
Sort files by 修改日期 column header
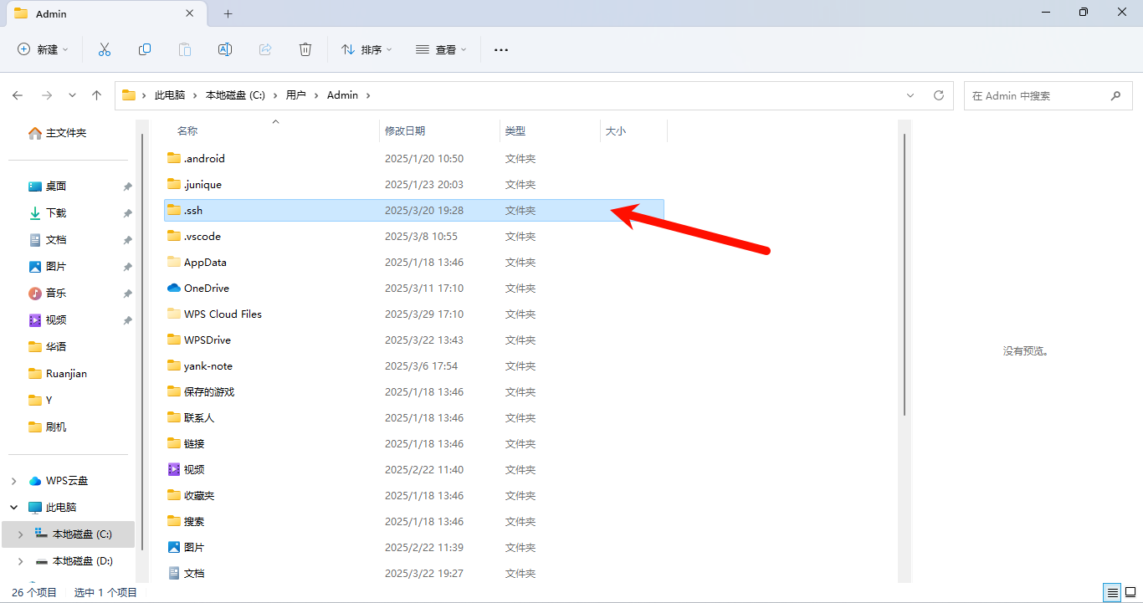pos(405,131)
